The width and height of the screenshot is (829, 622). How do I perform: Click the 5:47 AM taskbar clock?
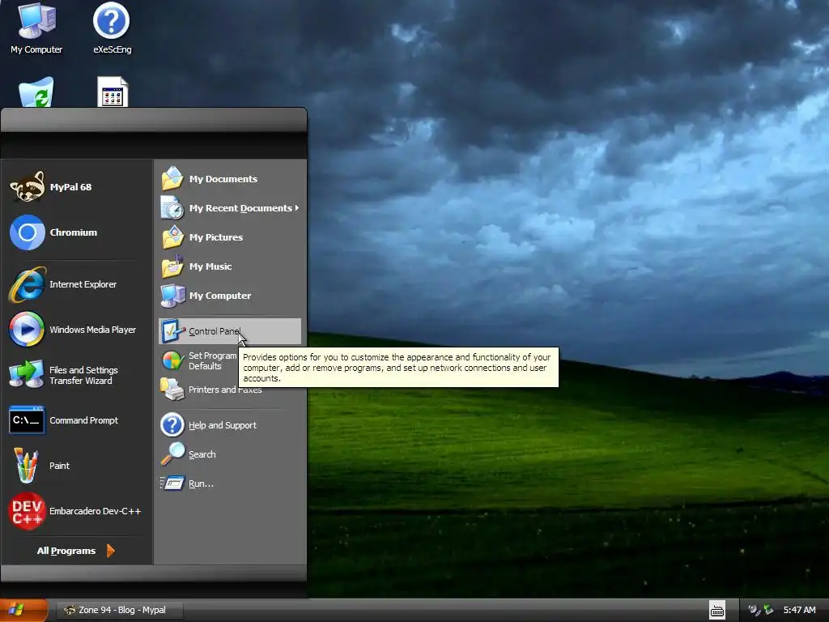[x=799, y=610]
